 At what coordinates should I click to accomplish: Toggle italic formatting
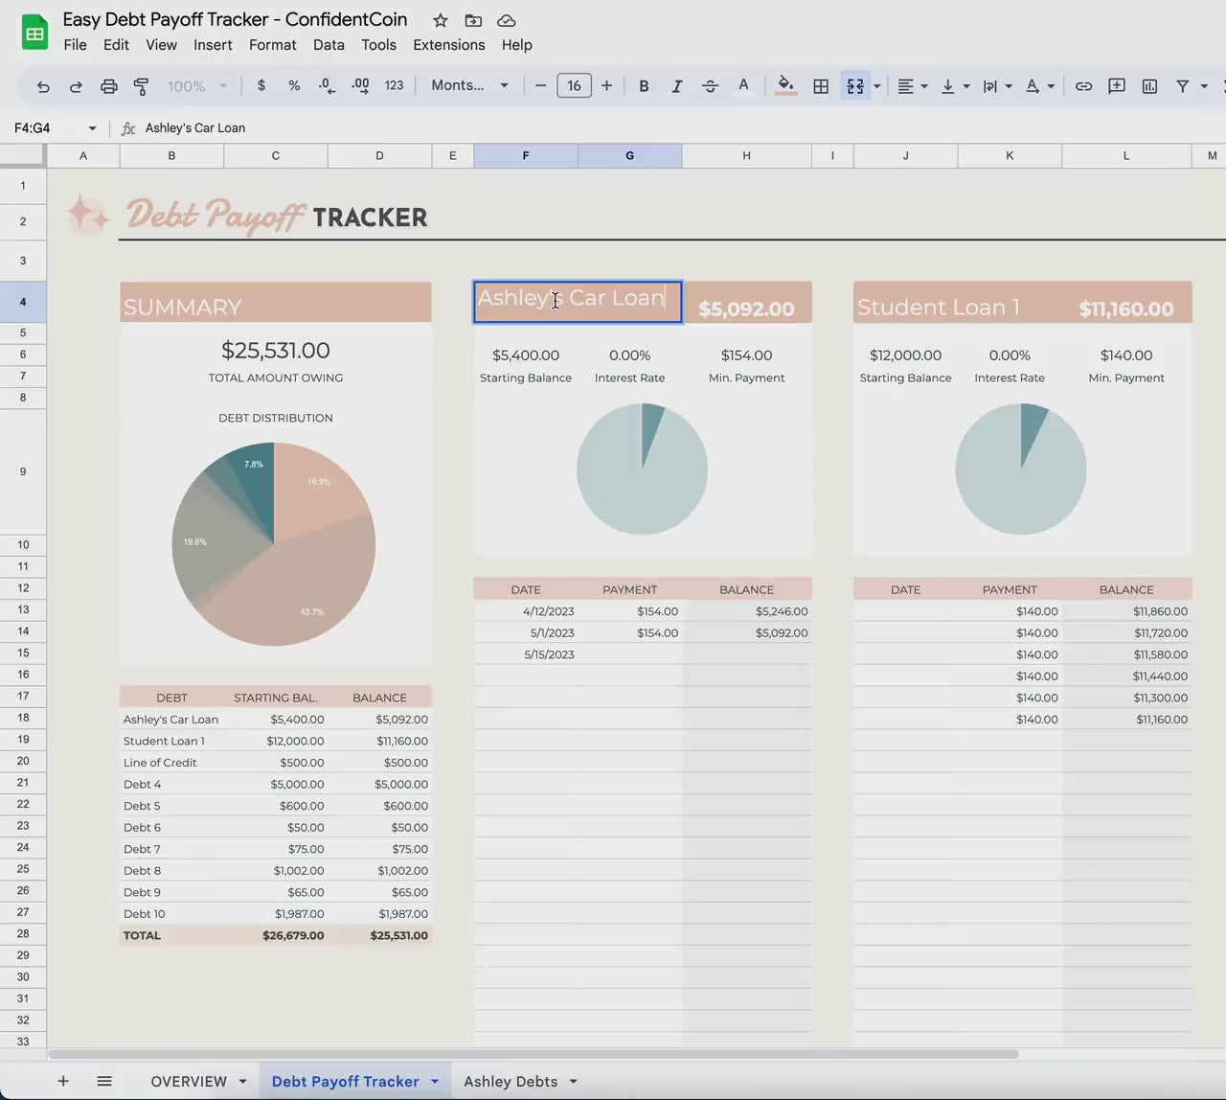tap(676, 86)
